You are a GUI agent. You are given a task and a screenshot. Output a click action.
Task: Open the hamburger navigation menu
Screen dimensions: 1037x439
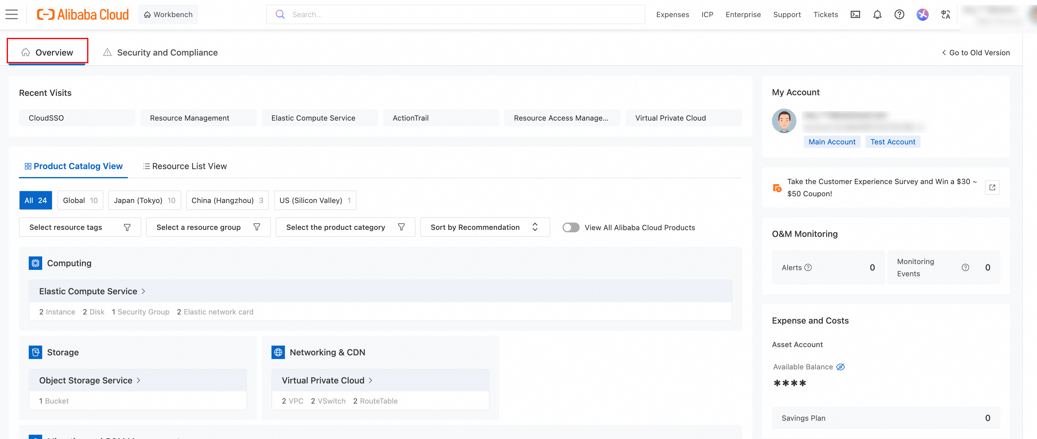12,14
